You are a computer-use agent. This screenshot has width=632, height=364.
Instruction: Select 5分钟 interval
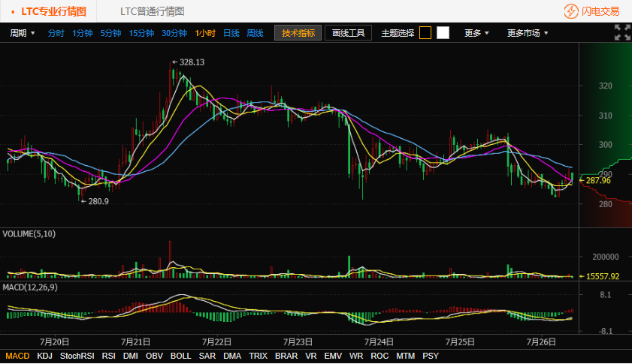110,33
